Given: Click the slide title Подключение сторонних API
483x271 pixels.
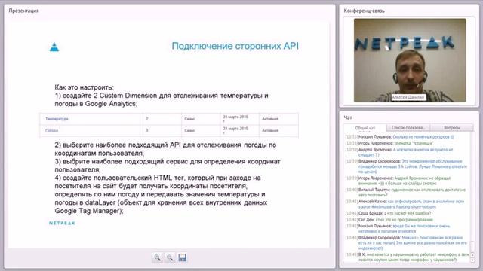Looking at the screenshot, I should pyautogui.click(x=235, y=46).
